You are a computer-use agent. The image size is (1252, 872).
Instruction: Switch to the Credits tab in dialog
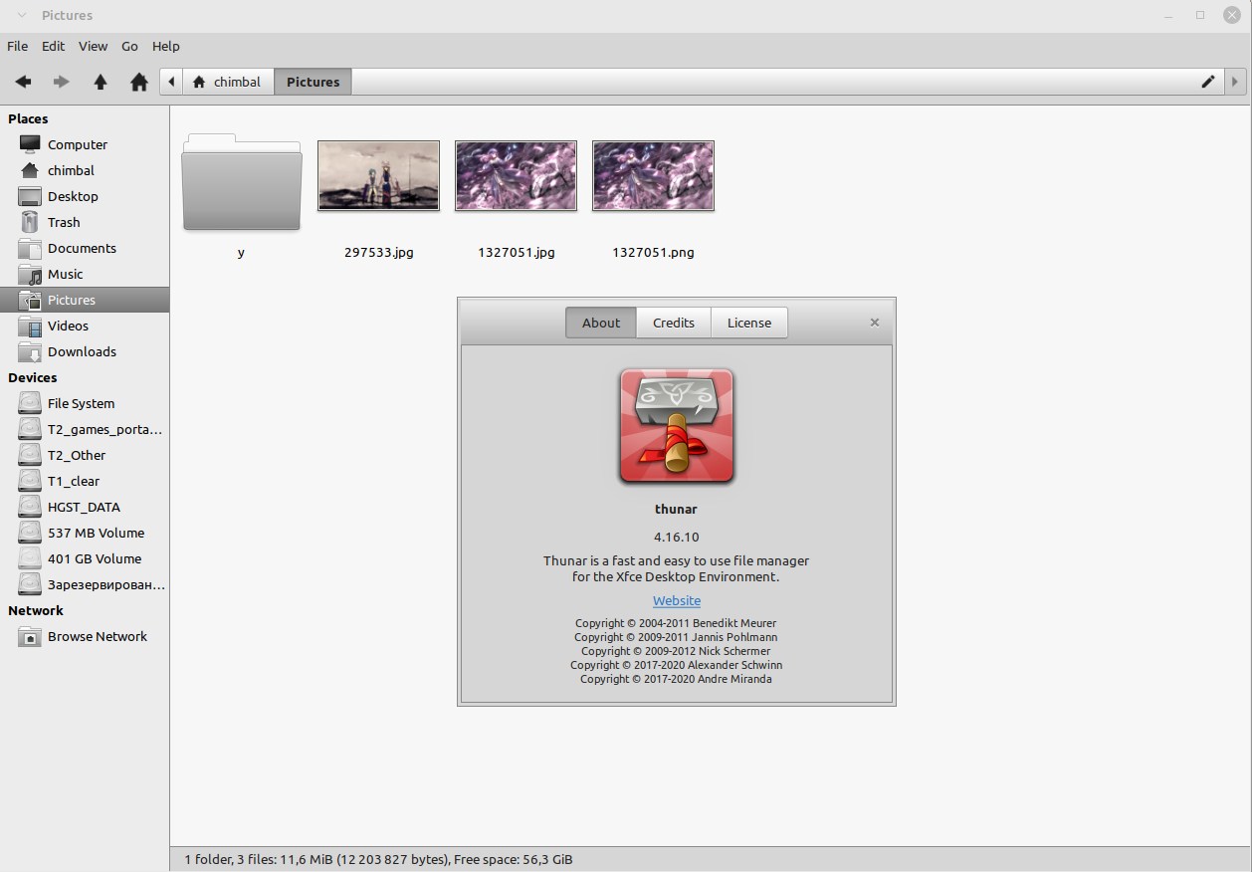click(674, 323)
